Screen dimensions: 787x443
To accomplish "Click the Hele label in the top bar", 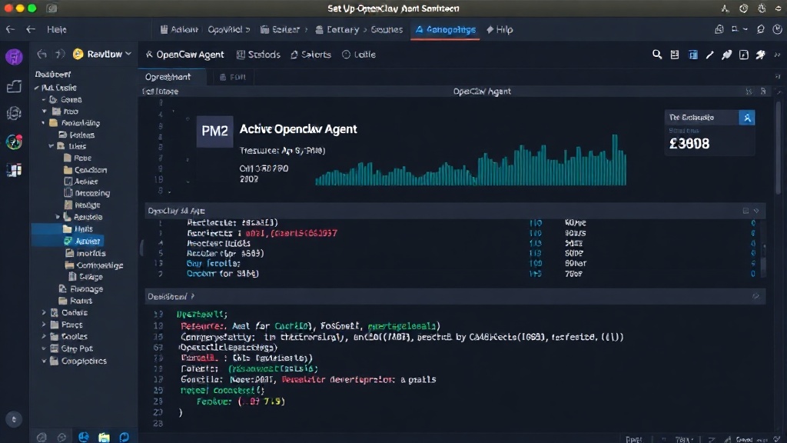I will click(x=57, y=30).
